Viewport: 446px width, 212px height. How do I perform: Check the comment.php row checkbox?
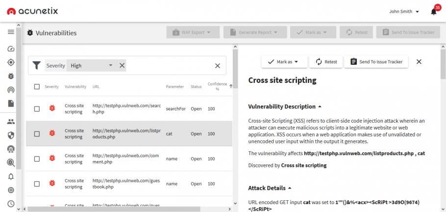[37, 159]
